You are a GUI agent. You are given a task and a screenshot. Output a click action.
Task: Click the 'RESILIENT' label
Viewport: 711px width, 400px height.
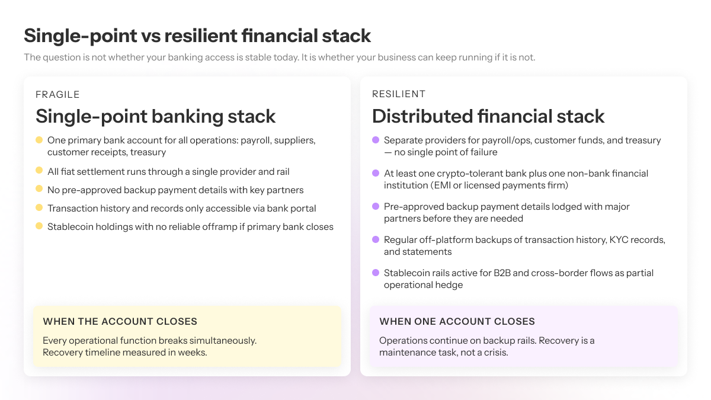pos(399,94)
